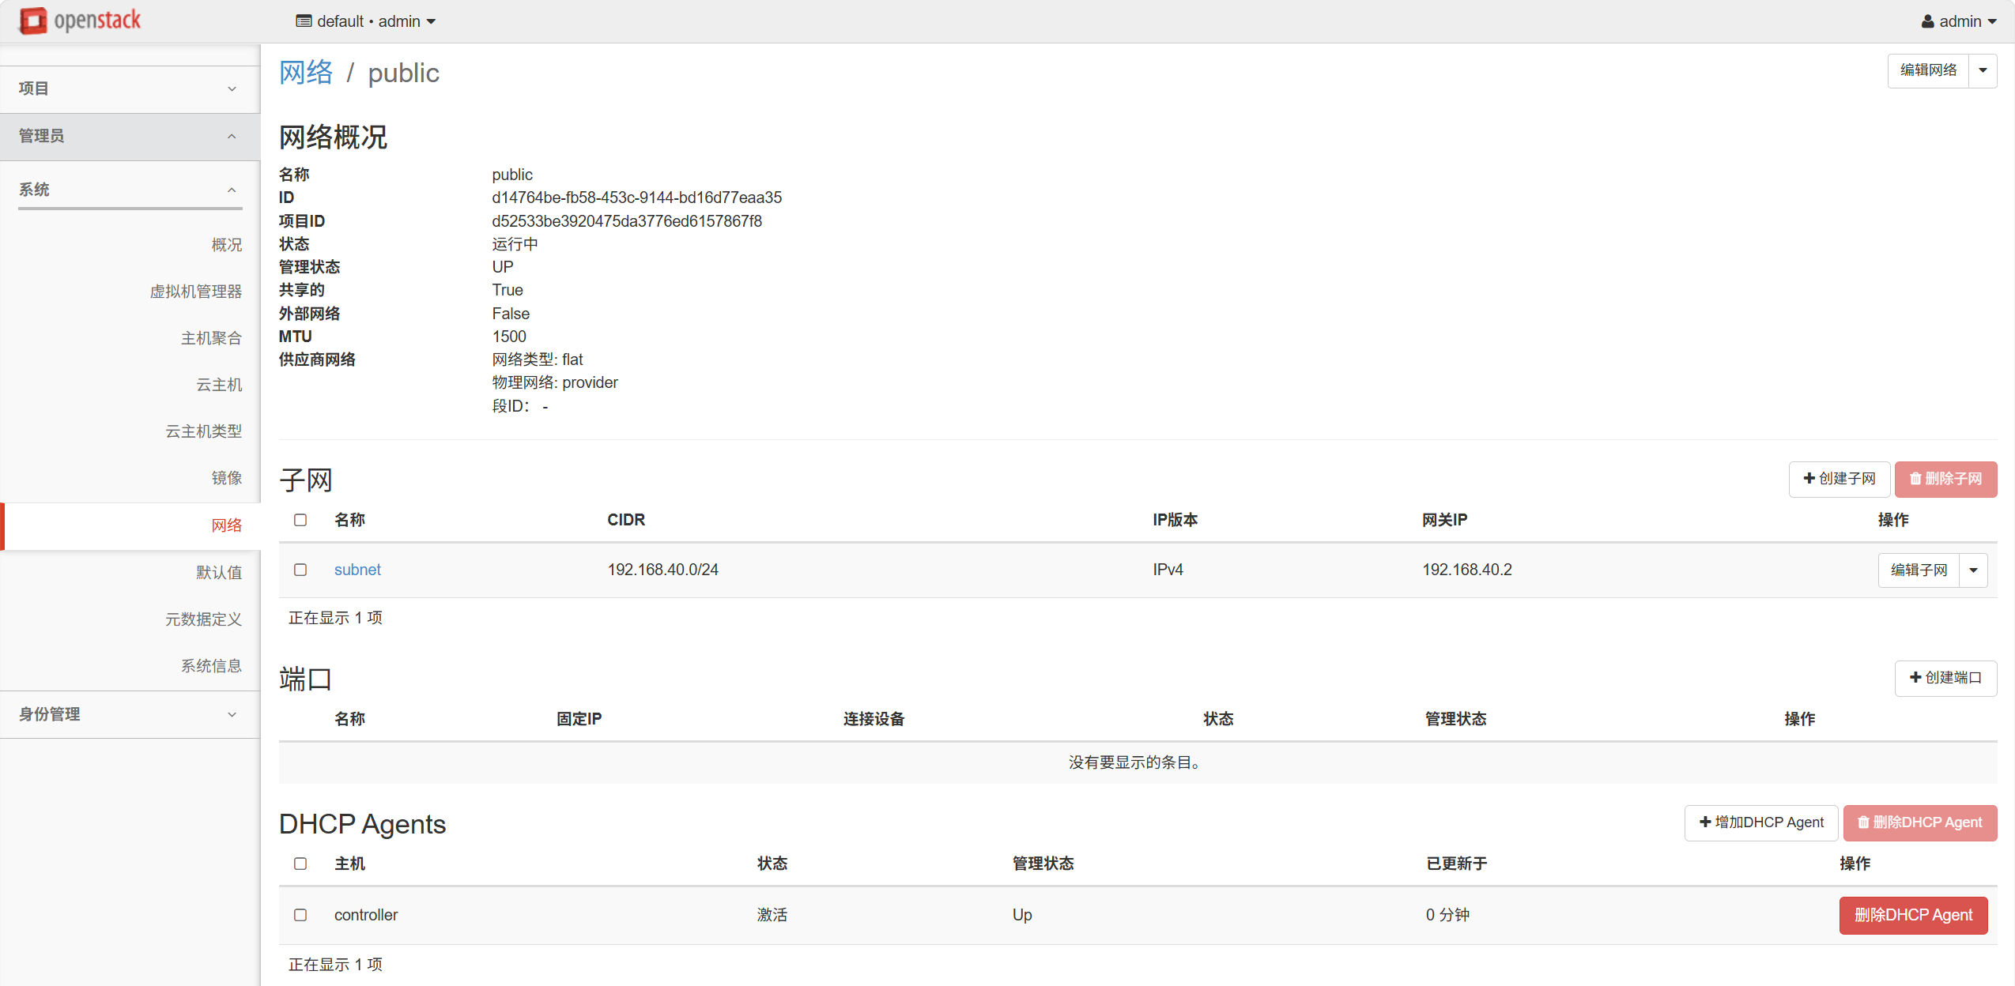
Task: Collapse the 系统 sidebar group
Action: [130, 190]
